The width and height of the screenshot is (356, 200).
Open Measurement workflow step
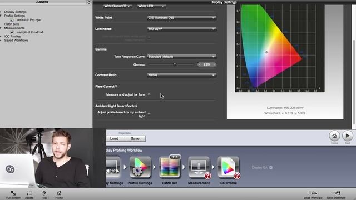(x=199, y=167)
